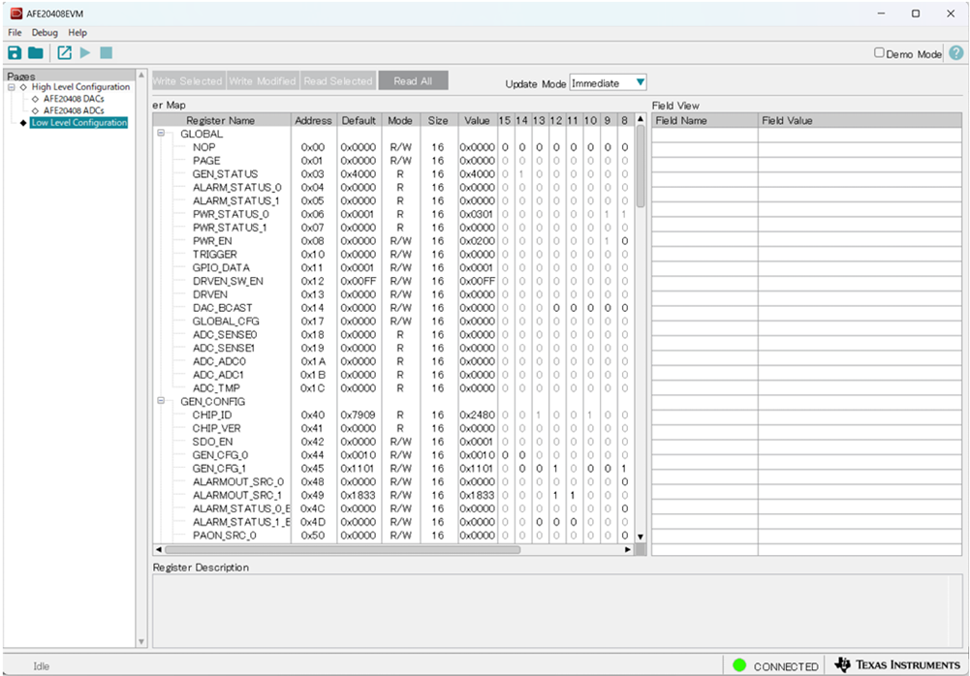
Task: Click the register map scroll down arrow
Action: point(641,537)
